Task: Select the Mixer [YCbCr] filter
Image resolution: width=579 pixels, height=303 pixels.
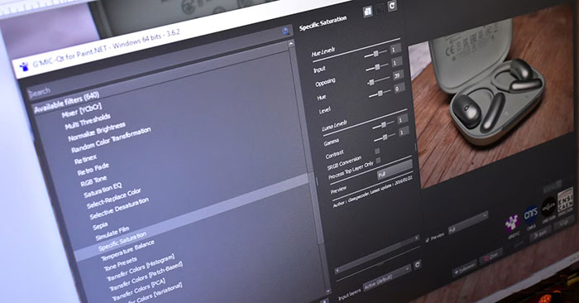Action: click(81, 110)
